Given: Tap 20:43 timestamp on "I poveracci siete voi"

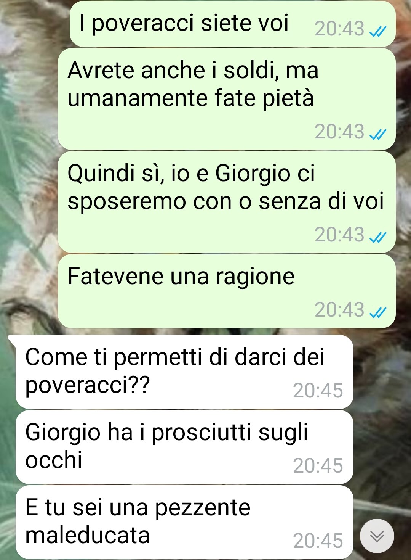Looking at the screenshot, I should point(339,29).
